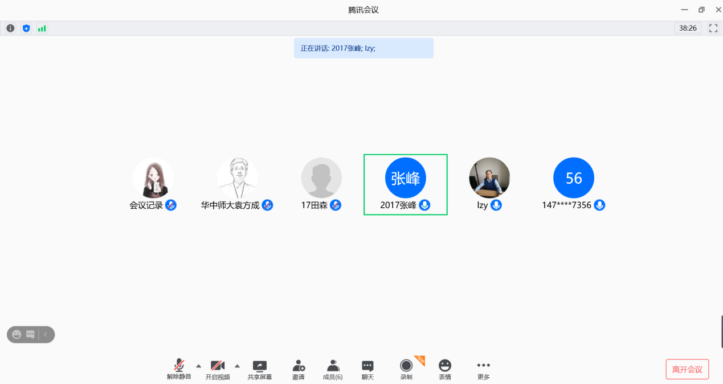723x384 pixels.
Task: Turn on camera via 开启视频
Action: (x=218, y=369)
